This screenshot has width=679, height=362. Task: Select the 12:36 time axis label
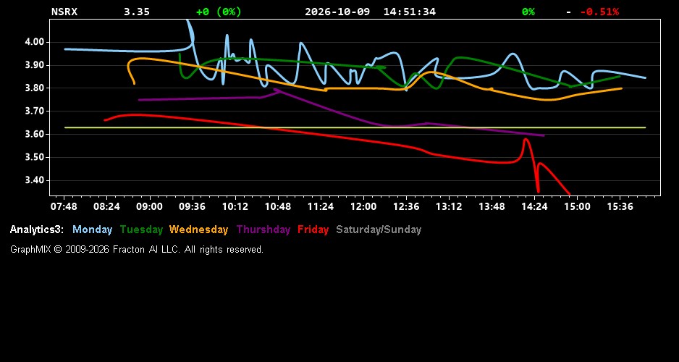tap(406, 206)
